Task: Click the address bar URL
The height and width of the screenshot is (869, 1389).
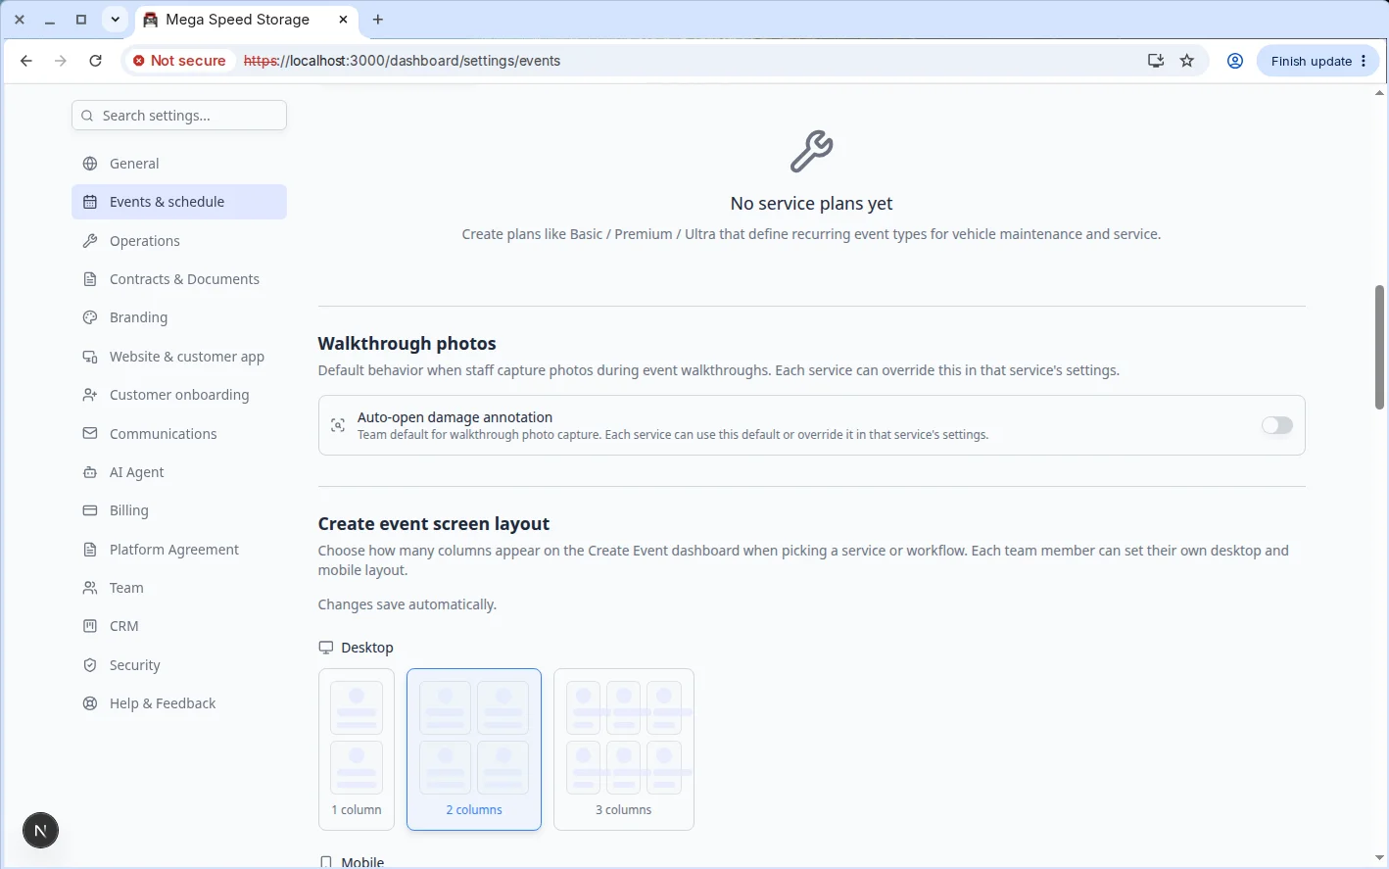Action: point(402,61)
